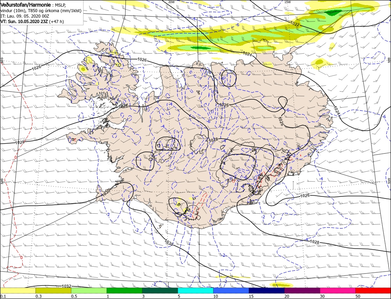
Task: Click the "IT: Lau. 09. 05. 2020 00Z" line
Action: tap(25, 16)
